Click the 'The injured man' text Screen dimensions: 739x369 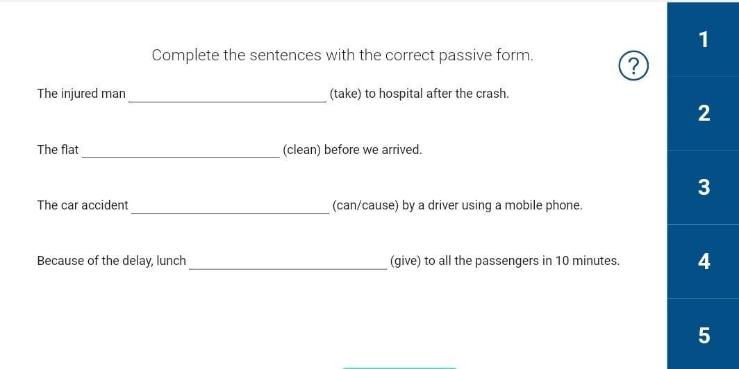(x=81, y=94)
